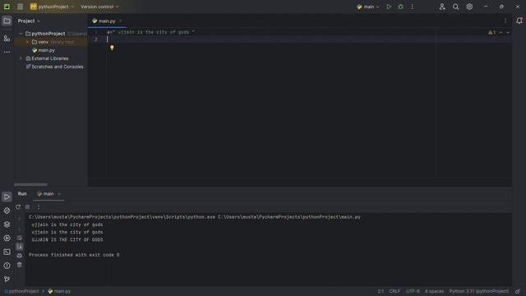Open notifications bell
The image size is (526, 296).
pos(519,21)
